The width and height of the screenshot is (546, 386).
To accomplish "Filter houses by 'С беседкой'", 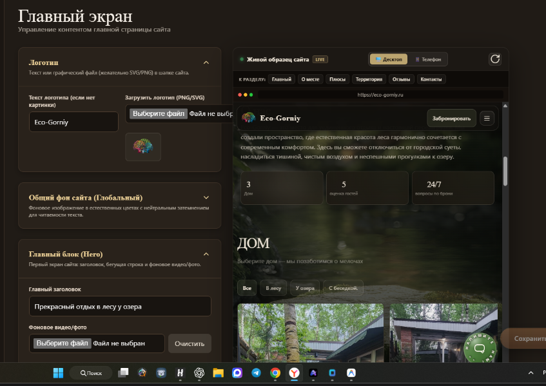I will (344, 288).
